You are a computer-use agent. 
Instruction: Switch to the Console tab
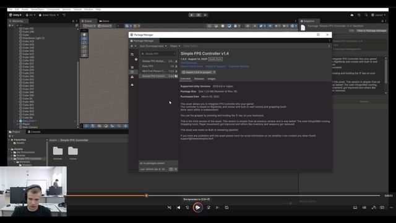click(x=34, y=132)
